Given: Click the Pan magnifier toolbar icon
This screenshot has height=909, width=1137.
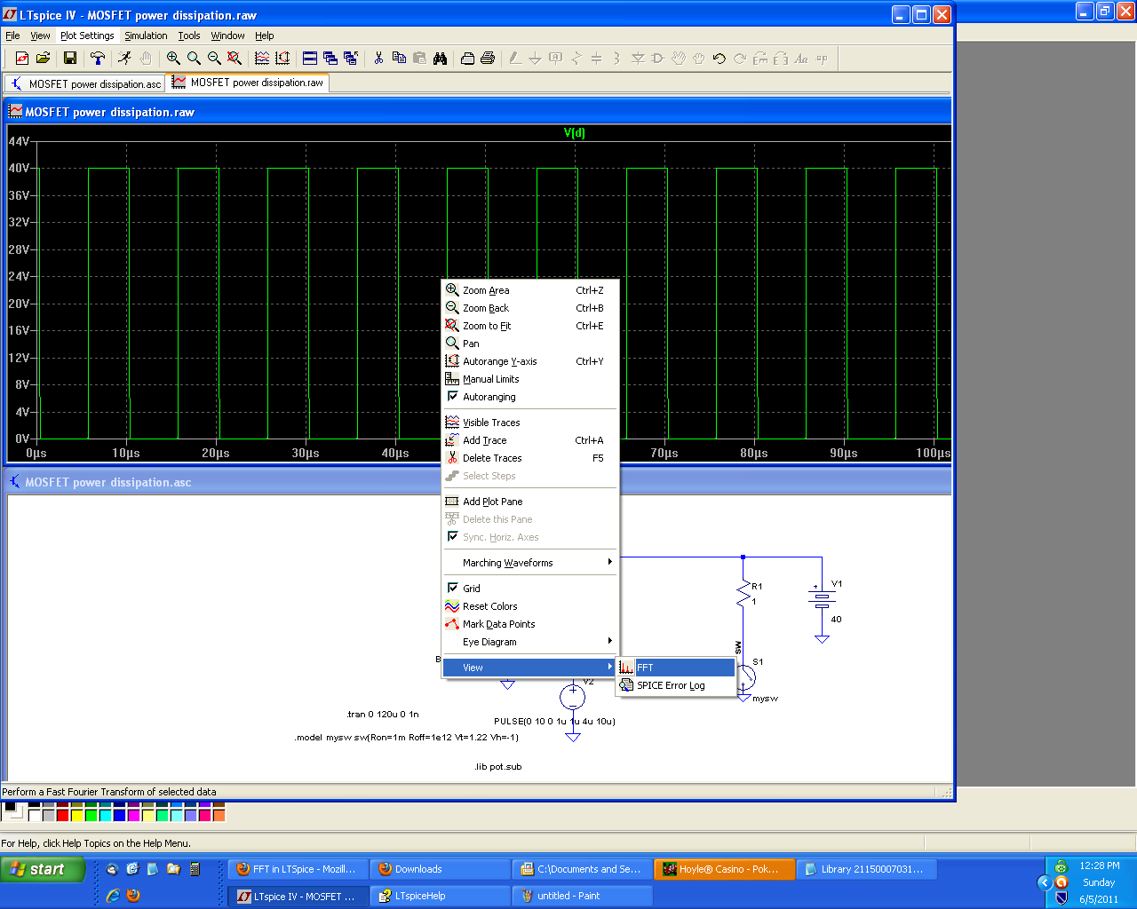Looking at the screenshot, I should (x=194, y=59).
